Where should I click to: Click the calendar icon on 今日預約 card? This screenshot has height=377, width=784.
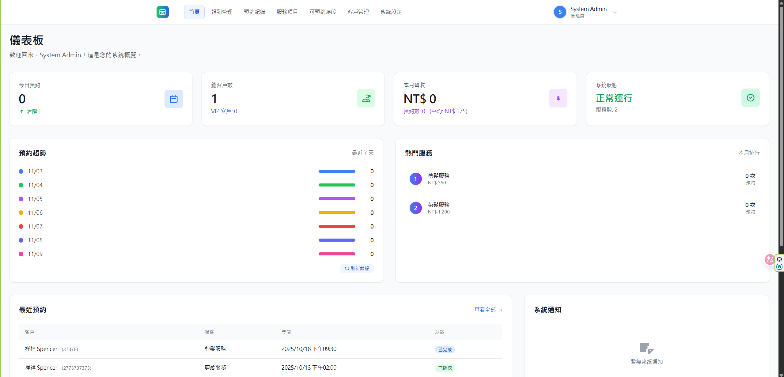173,99
